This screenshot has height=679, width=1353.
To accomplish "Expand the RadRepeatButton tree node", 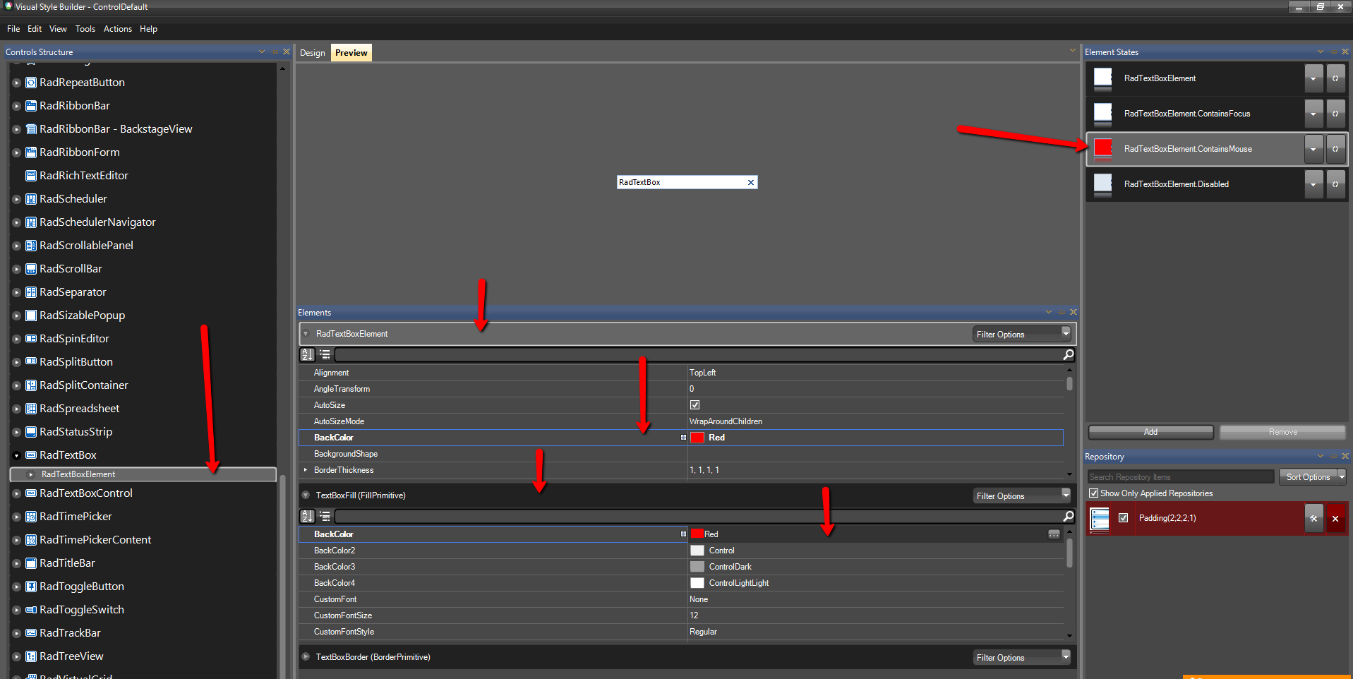I will click(16, 83).
